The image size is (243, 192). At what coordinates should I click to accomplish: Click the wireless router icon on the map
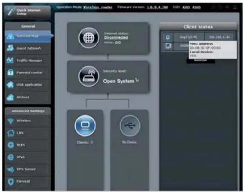coord(89,76)
